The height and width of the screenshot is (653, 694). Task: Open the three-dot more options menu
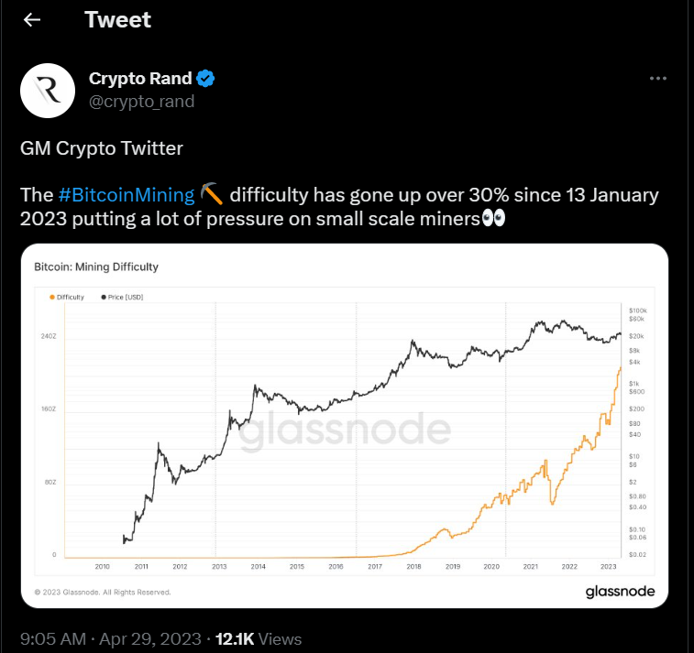pyautogui.click(x=657, y=79)
